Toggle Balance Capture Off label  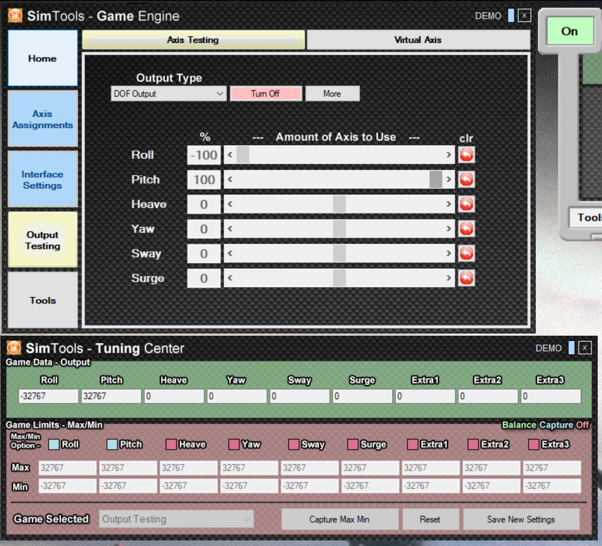[546, 425]
